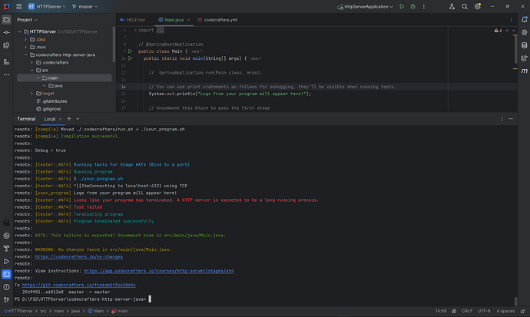Collapse the src folder
530x317 pixels.
click(x=31, y=70)
